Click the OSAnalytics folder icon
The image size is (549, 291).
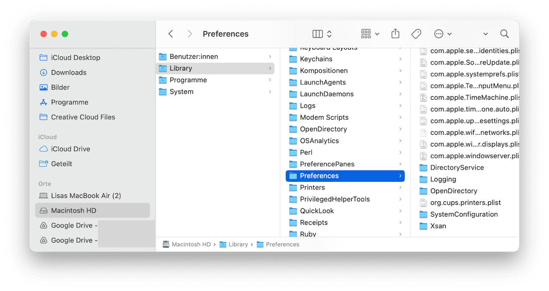click(293, 141)
